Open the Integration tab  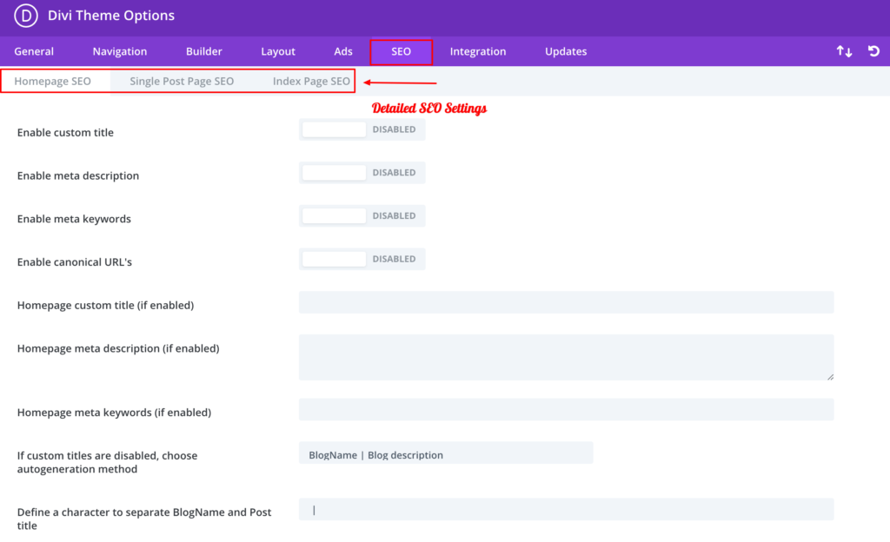tap(478, 51)
